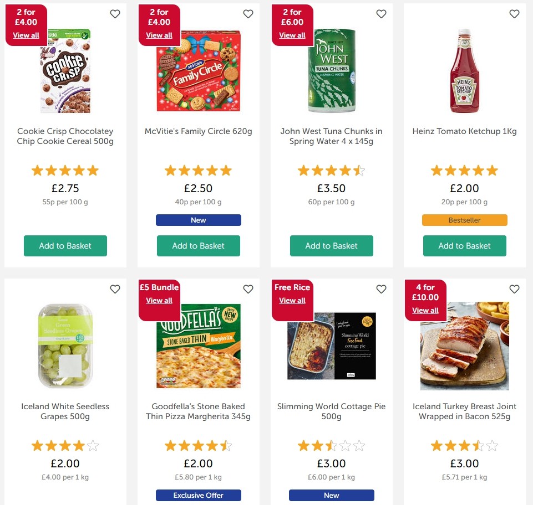Click the heart icon on McVitie's Family Circle
This screenshot has height=505, width=533.
click(248, 14)
